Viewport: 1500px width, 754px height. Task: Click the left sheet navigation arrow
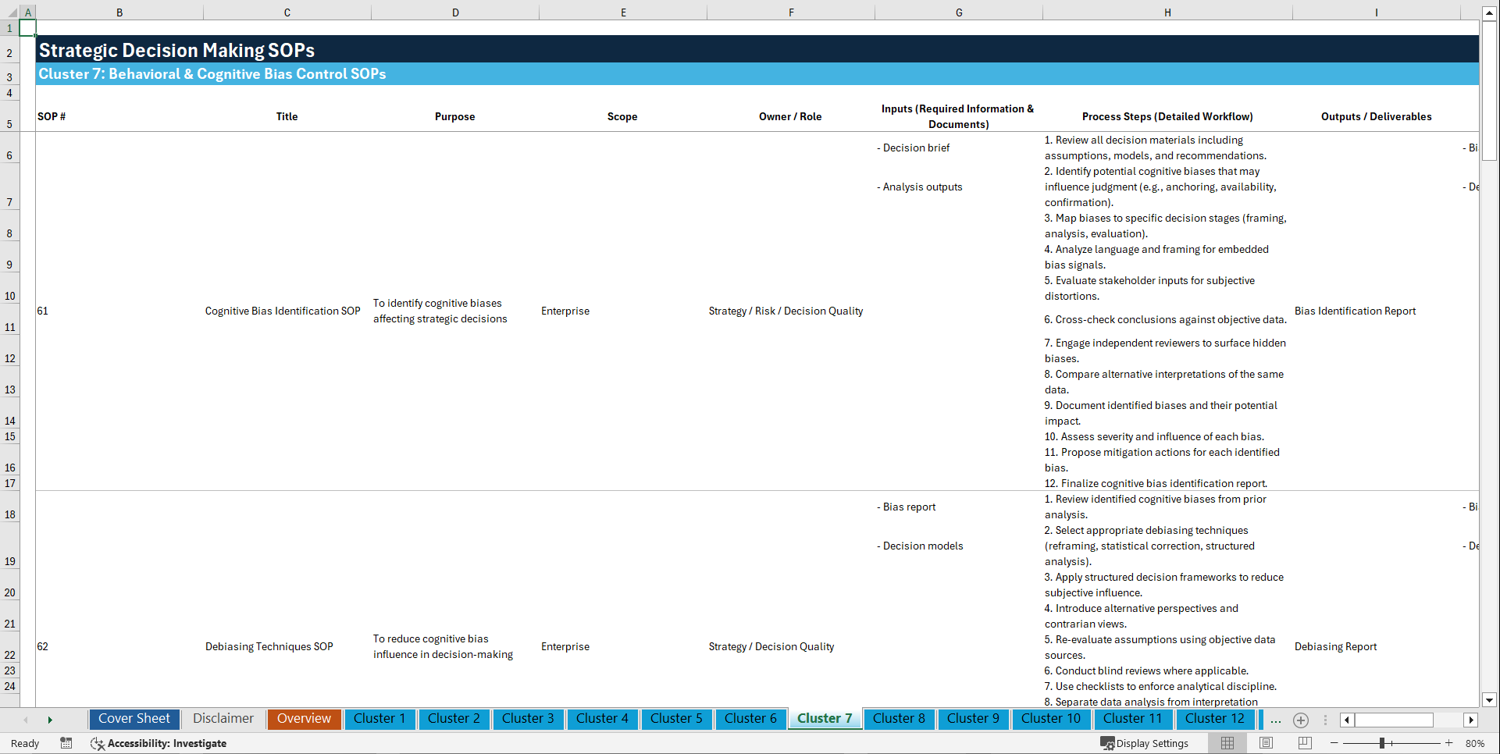[x=26, y=719]
